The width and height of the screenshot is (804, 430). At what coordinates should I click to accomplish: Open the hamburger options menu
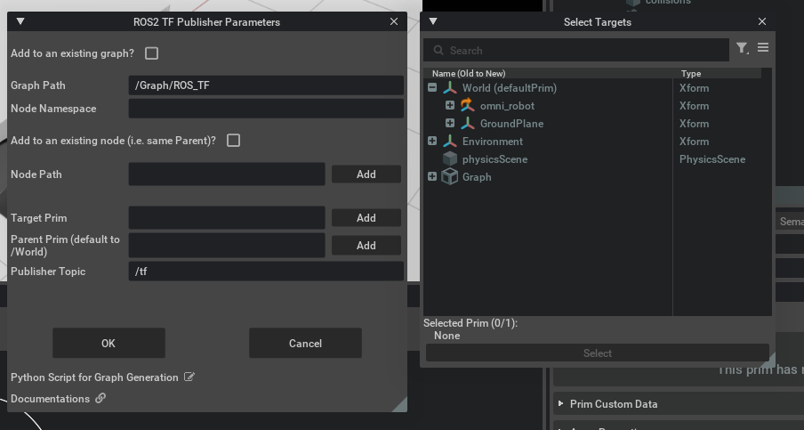[763, 47]
